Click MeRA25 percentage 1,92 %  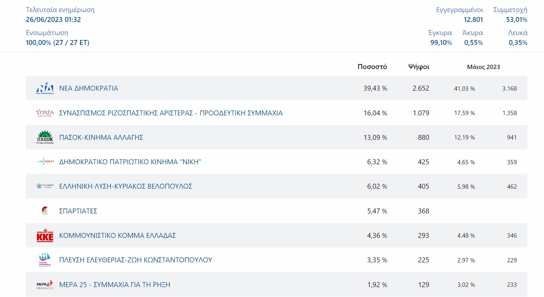(377, 285)
